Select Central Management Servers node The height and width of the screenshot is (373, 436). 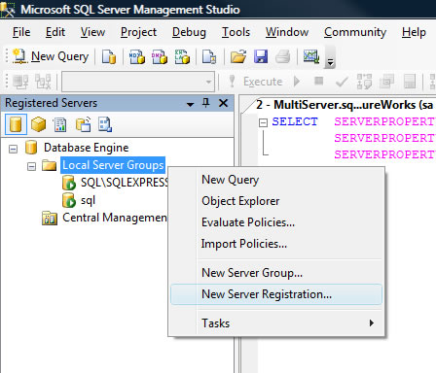click(x=114, y=218)
